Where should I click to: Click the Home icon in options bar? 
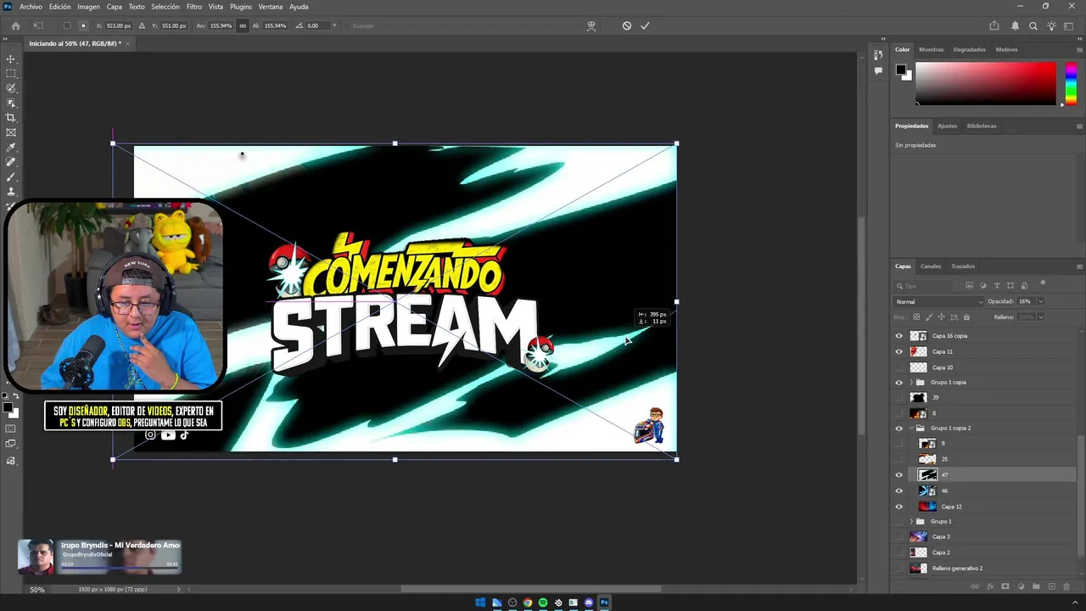click(x=15, y=25)
